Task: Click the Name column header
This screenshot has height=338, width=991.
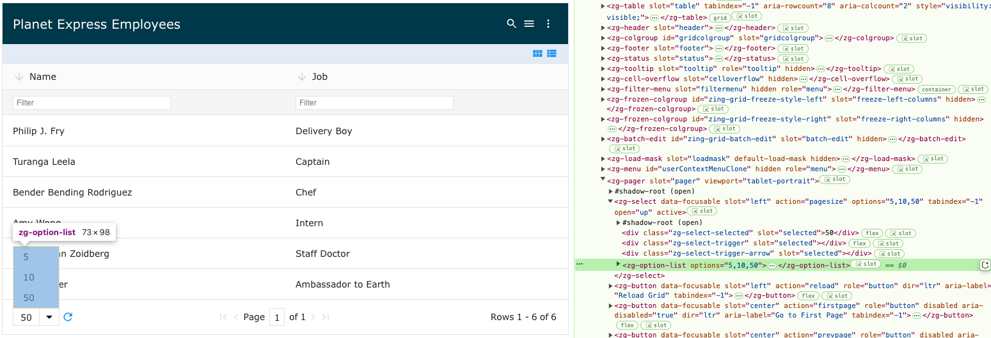Action: click(144, 77)
